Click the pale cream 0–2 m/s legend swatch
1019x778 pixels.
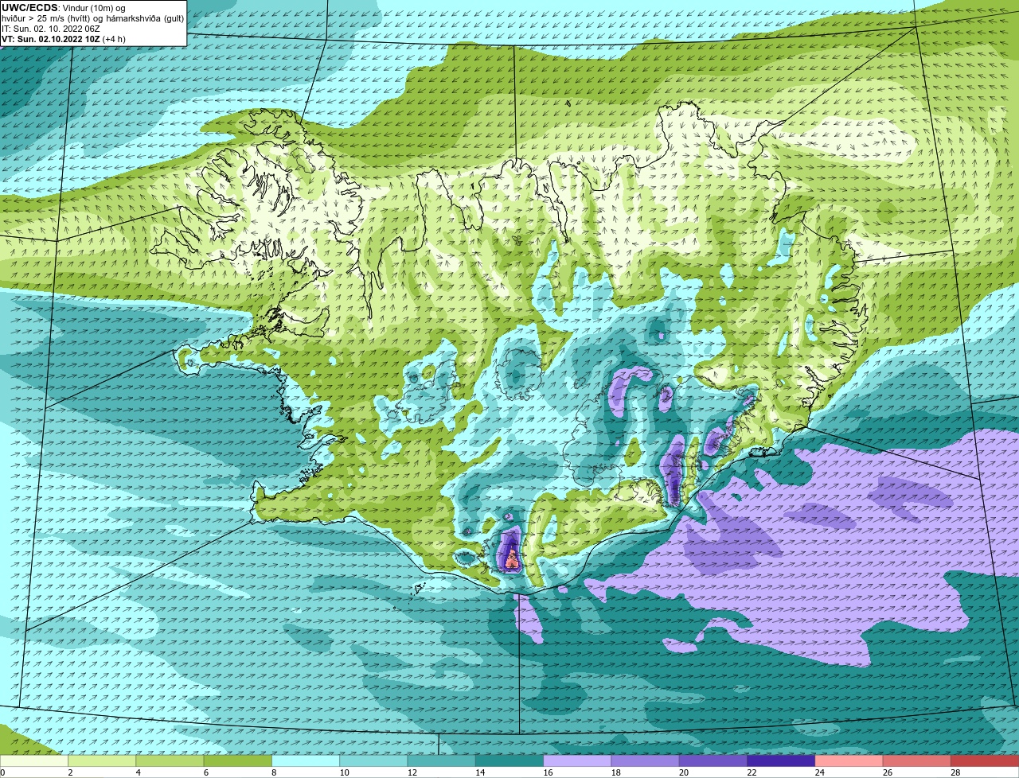pos(34,760)
